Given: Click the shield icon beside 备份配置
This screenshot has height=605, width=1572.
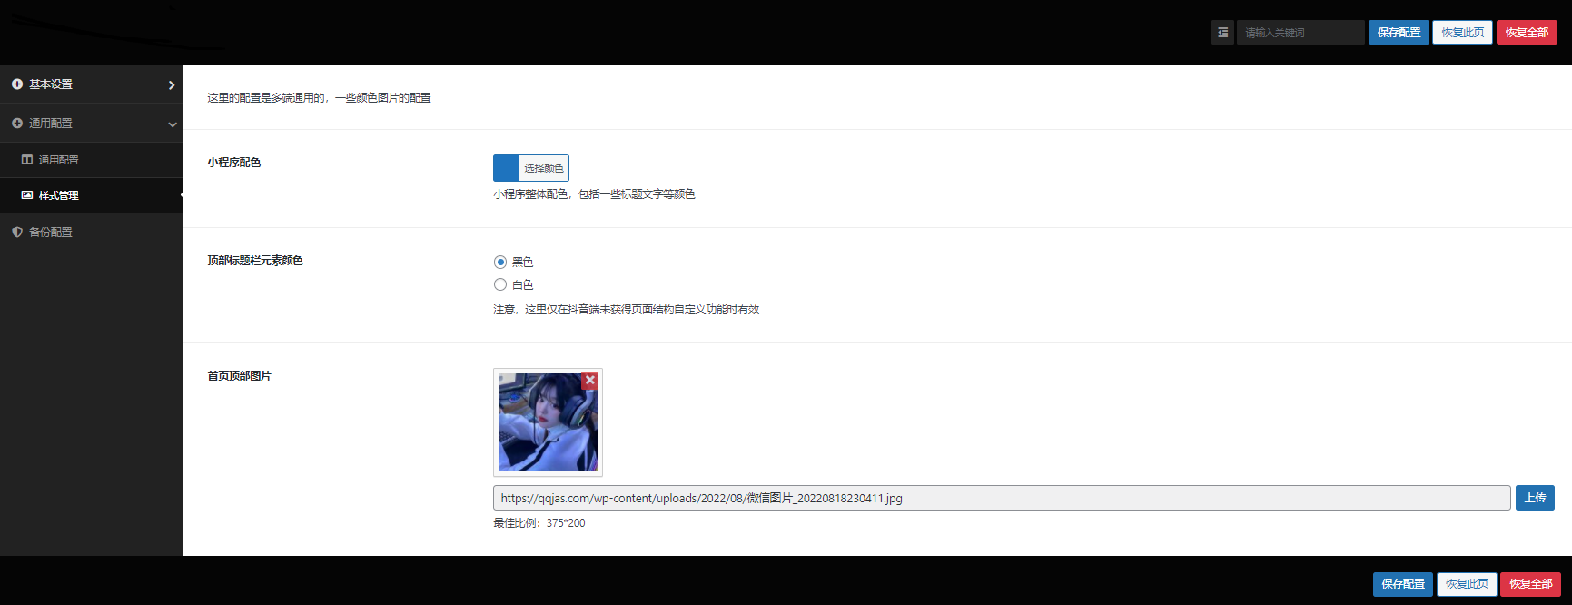Looking at the screenshot, I should [x=17, y=233].
